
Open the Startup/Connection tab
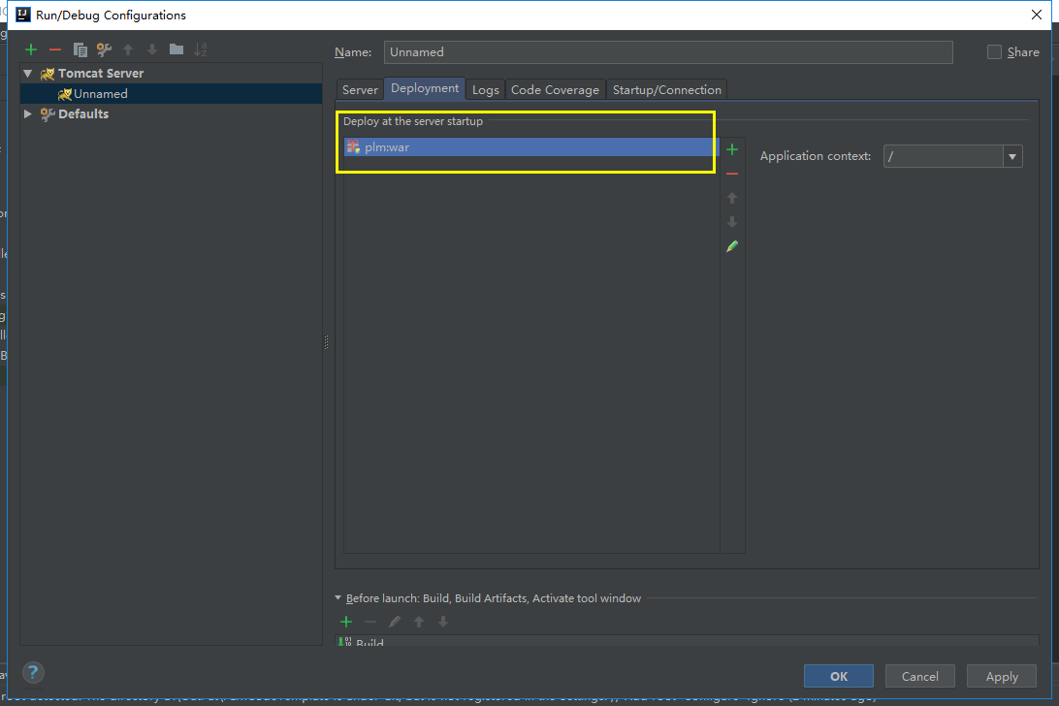pos(666,90)
